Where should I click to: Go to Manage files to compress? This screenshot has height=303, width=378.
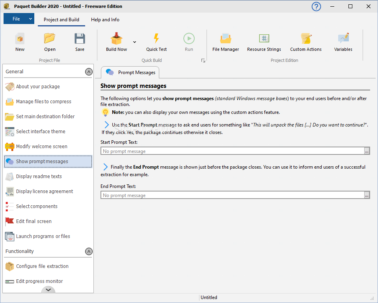point(48,102)
